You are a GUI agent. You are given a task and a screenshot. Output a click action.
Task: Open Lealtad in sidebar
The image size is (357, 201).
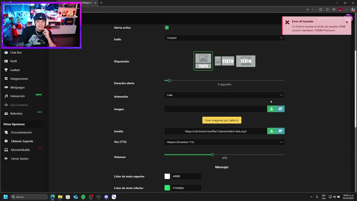[x=15, y=70]
